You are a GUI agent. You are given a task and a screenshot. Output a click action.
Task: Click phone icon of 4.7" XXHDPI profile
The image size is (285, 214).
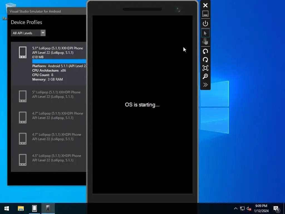[23, 117]
